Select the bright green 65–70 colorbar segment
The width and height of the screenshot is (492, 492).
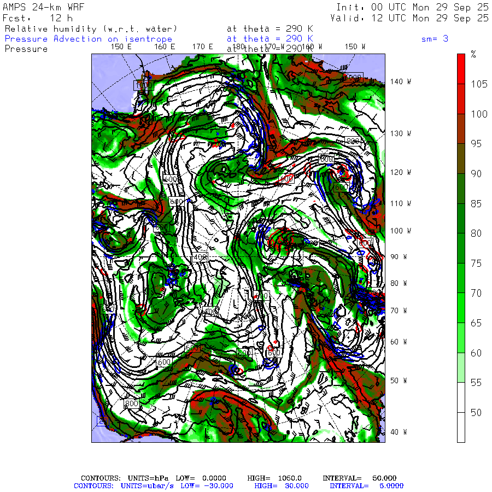pyautogui.click(x=461, y=308)
